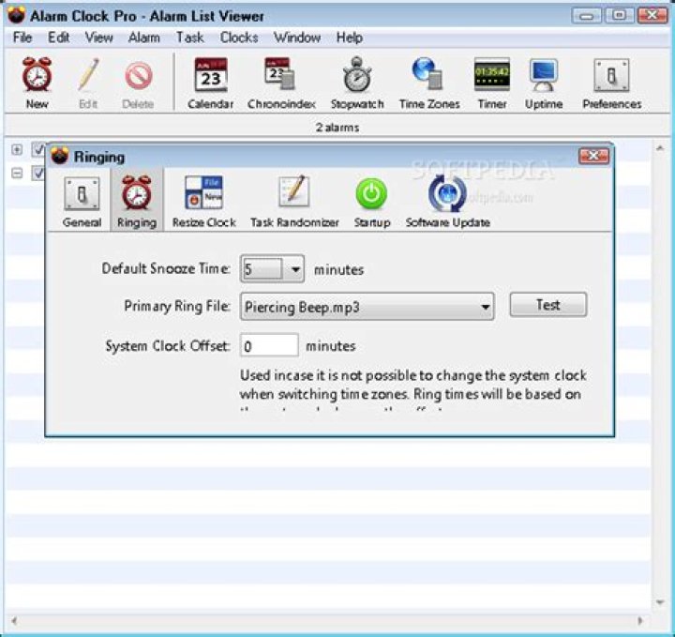The image size is (675, 637).
Task: Open Preferences from the main toolbar
Action: pos(611,83)
